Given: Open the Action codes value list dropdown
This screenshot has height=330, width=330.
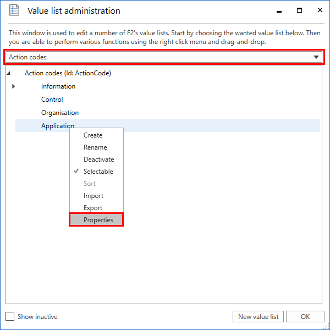Looking at the screenshot, I should [x=316, y=57].
